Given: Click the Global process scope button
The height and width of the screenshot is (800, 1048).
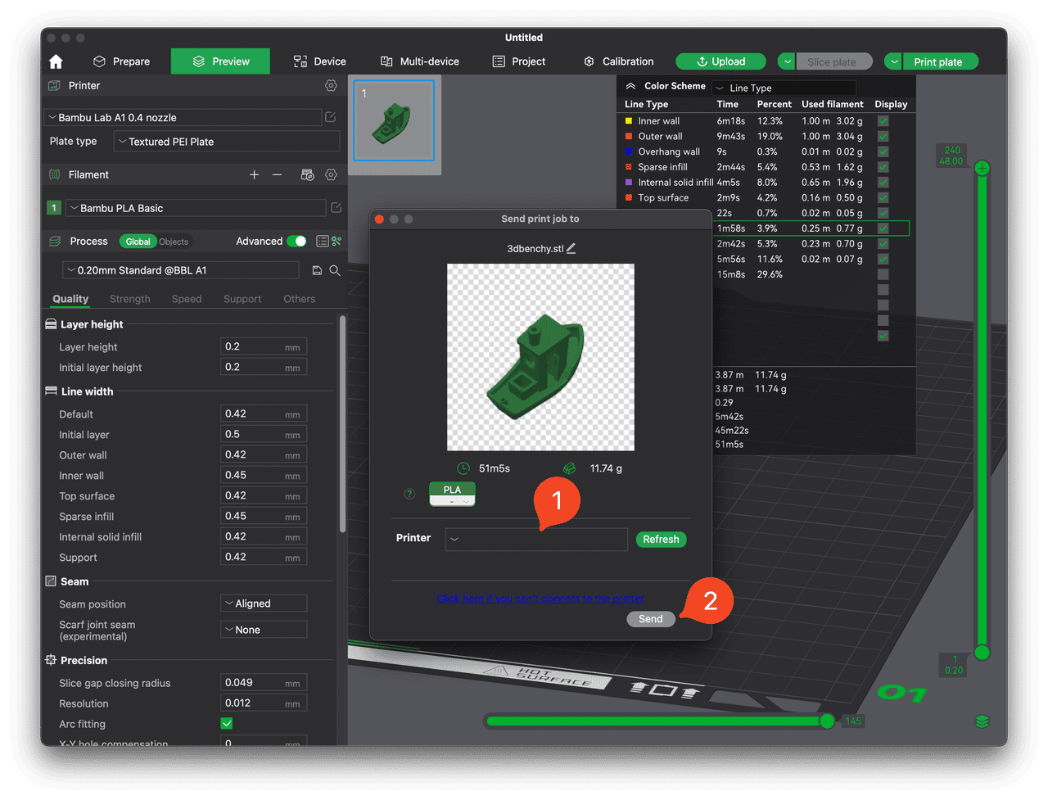Looking at the screenshot, I should 138,242.
